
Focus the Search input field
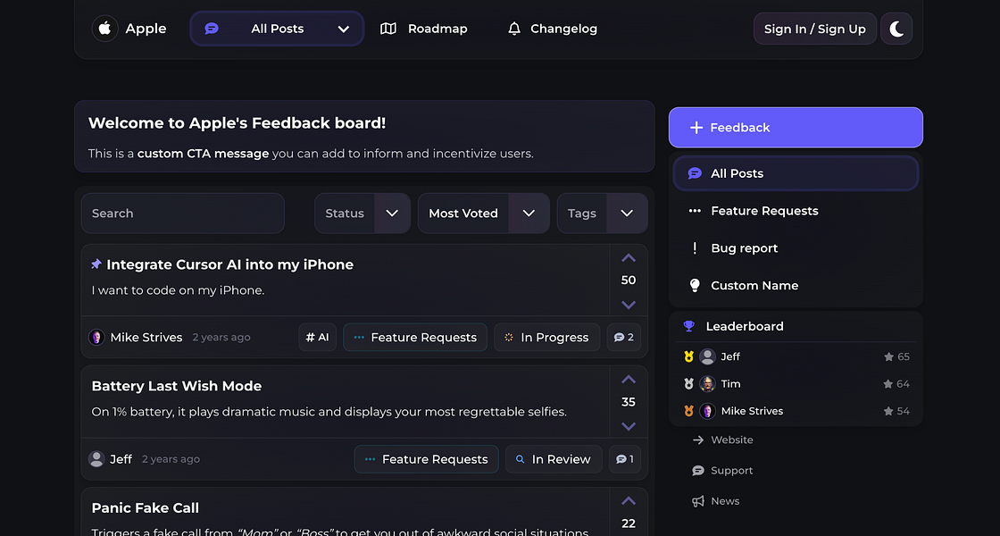pos(182,214)
